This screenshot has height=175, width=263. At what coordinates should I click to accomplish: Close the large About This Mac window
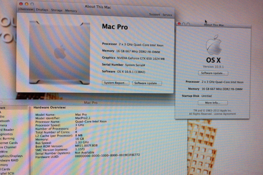[21, 4]
